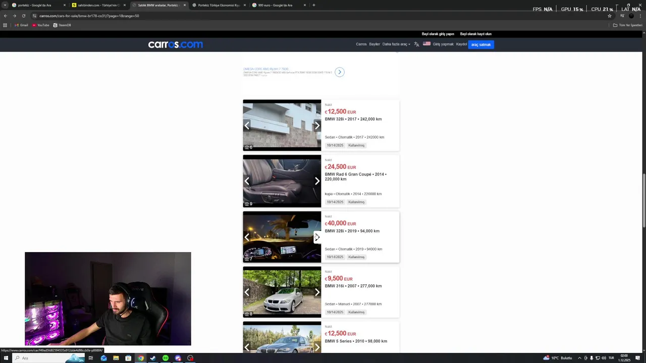Click the carros.com logo
Screen dimensions: 646x363
[x=176, y=44]
